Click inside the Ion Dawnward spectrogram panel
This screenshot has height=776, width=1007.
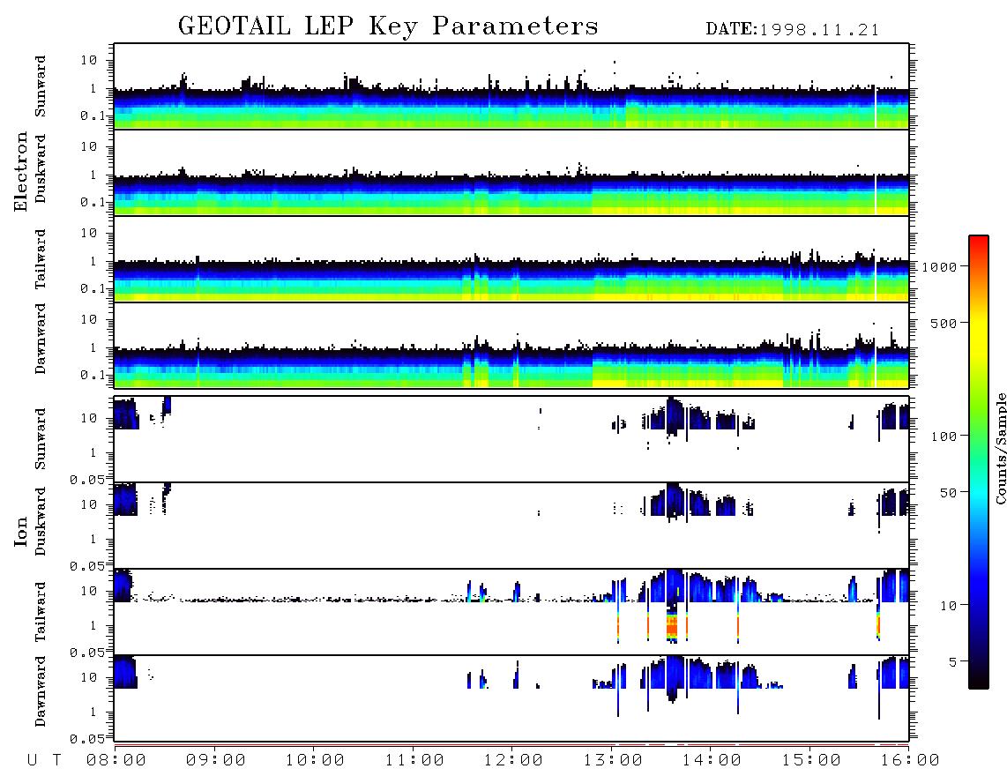point(511,698)
